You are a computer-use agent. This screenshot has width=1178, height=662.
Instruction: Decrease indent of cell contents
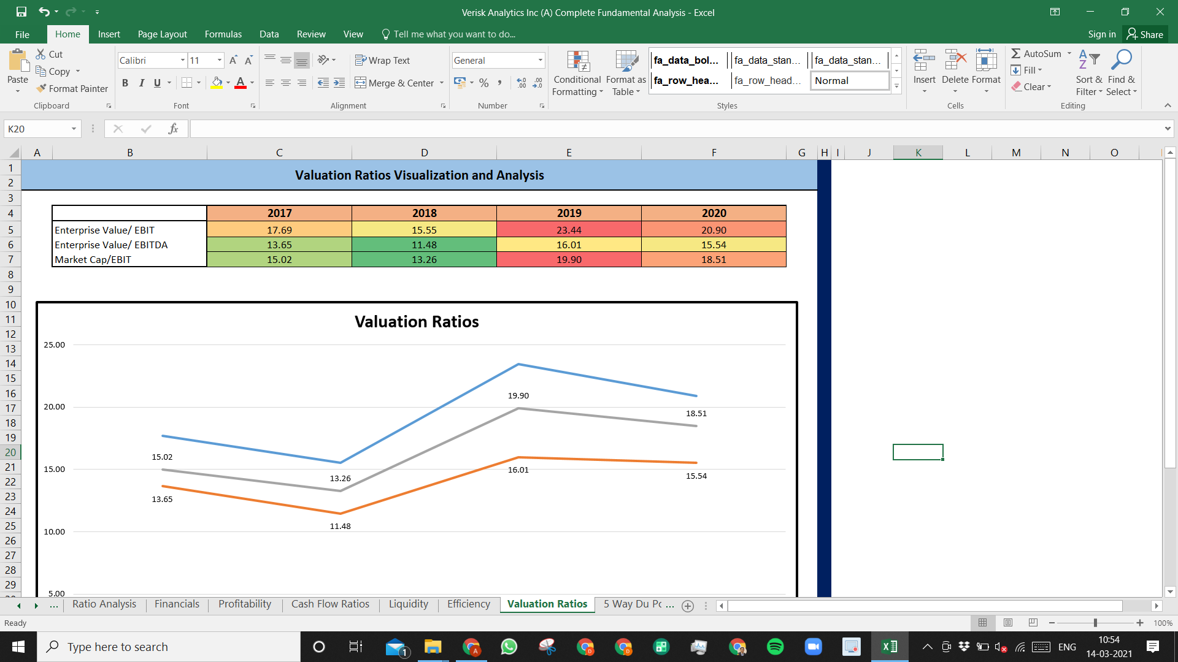click(x=323, y=83)
